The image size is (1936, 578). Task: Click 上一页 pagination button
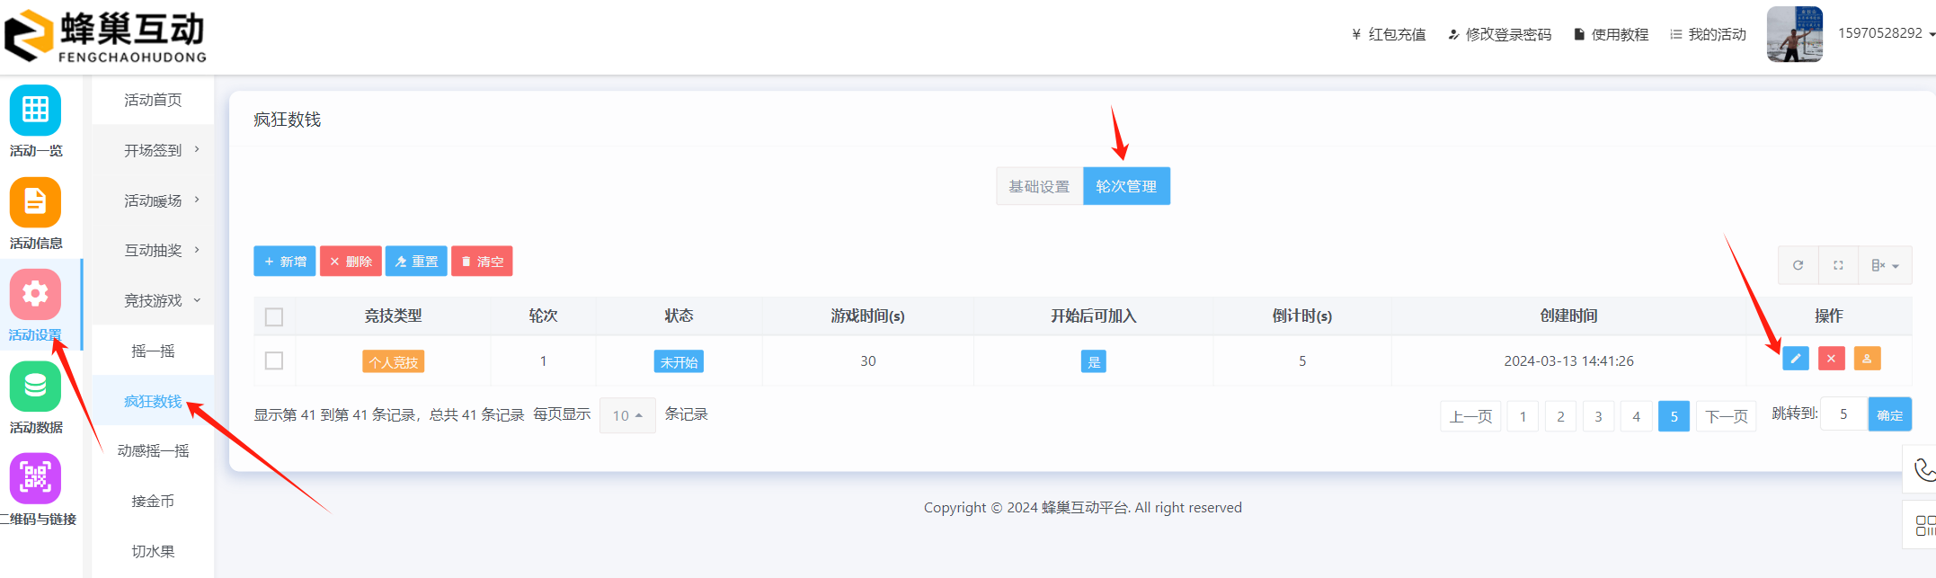(1470, 416)
